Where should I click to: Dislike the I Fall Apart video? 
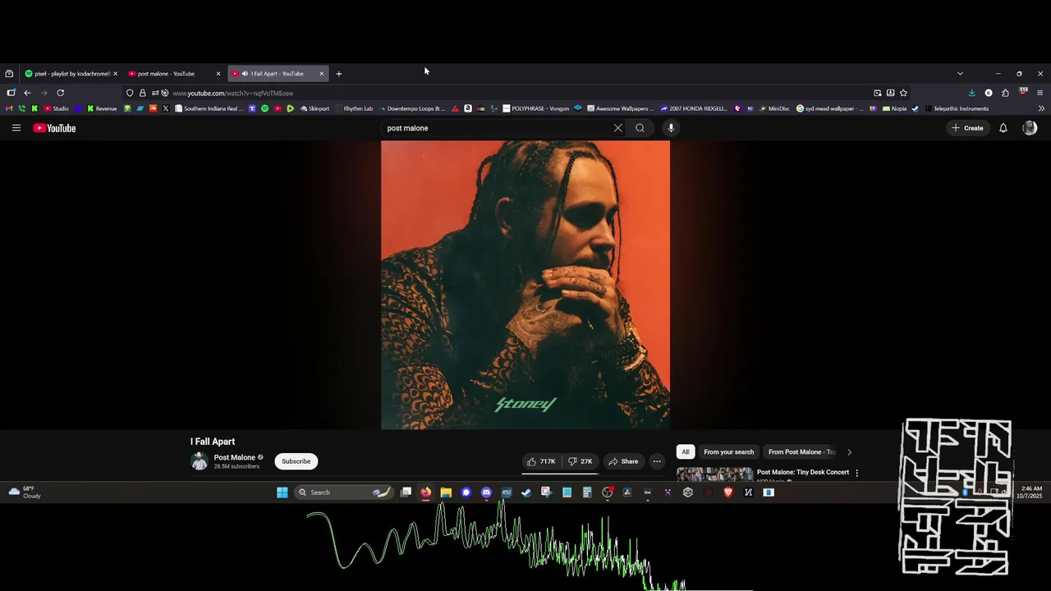(581, 461)
